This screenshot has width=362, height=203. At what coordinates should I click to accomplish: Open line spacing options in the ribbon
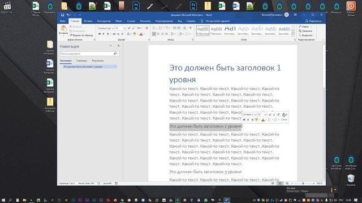coord(172,34)
